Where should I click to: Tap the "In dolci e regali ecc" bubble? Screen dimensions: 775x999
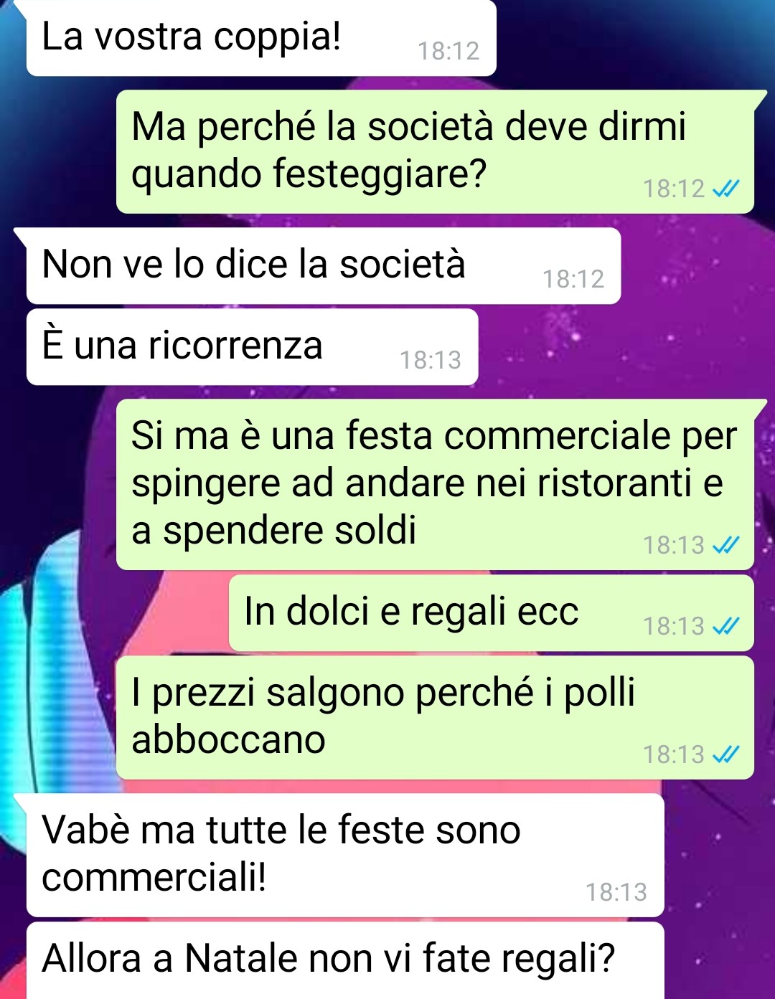coord(492,613)
